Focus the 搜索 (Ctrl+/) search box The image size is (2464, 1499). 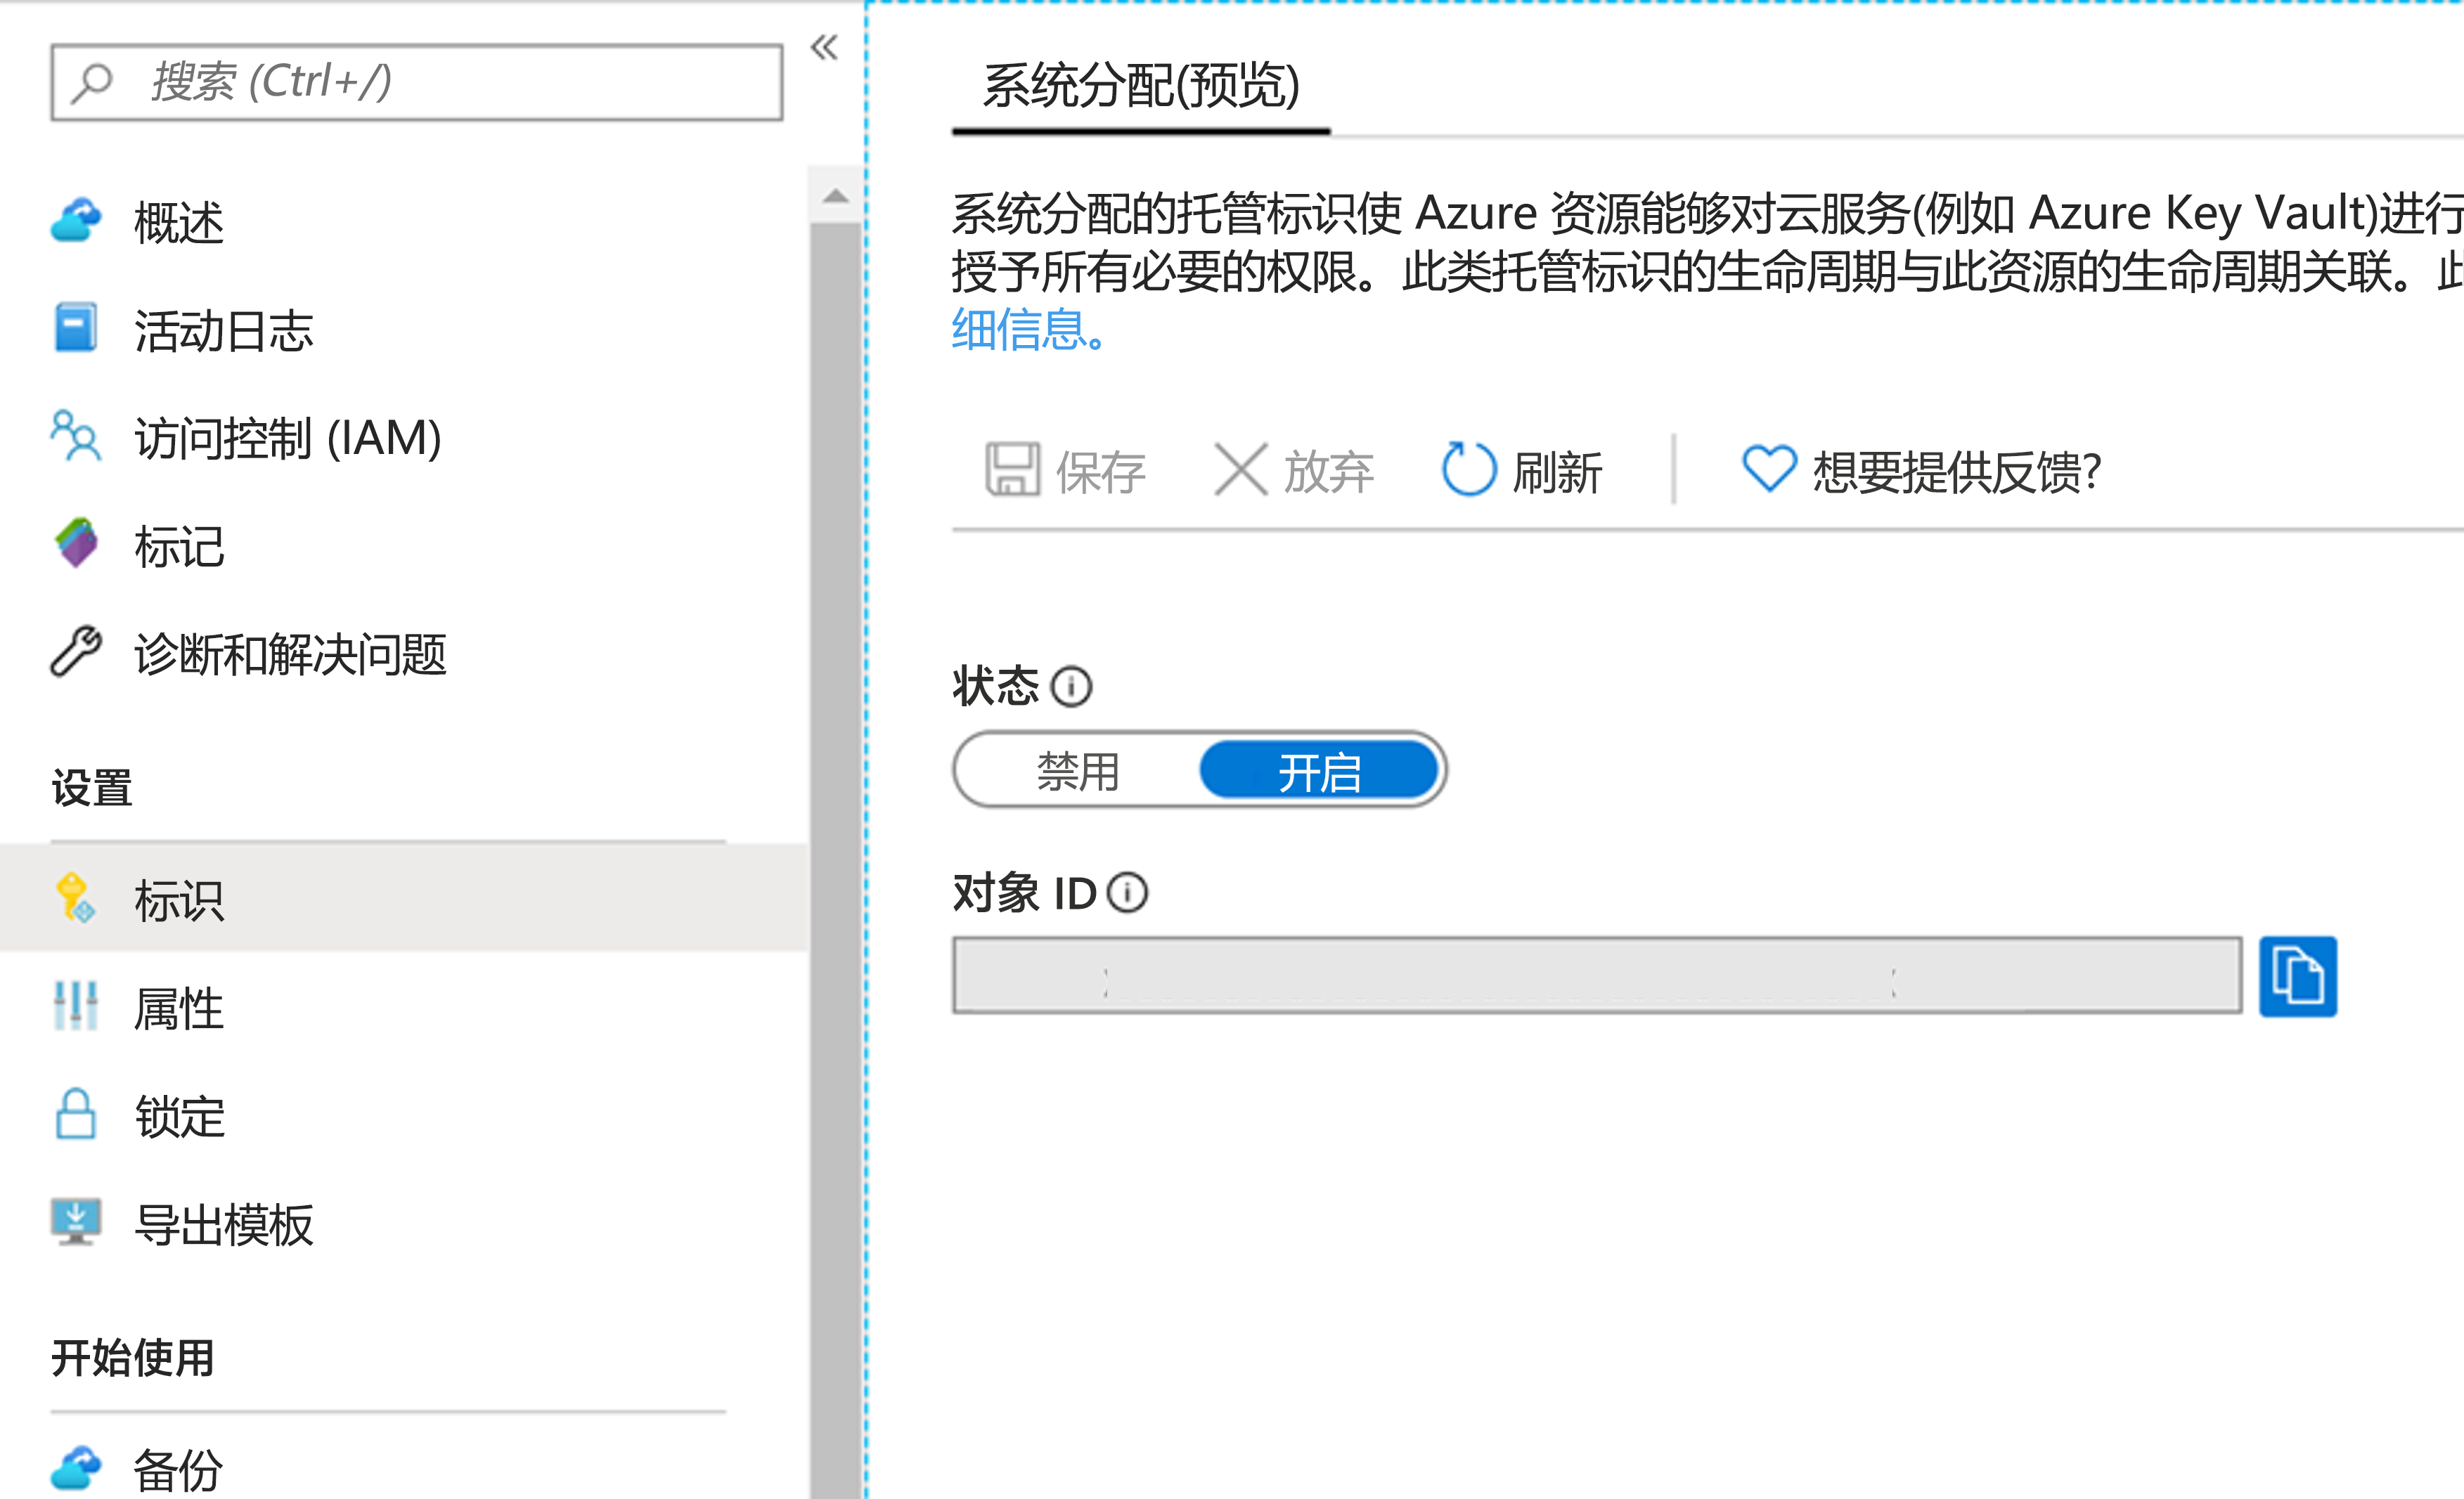click(417, 82)
